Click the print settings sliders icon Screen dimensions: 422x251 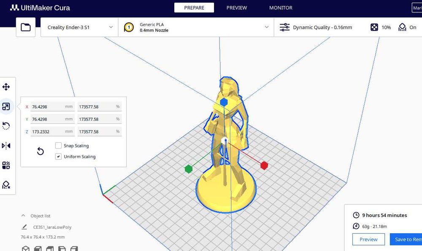click(x=284, y=27)
